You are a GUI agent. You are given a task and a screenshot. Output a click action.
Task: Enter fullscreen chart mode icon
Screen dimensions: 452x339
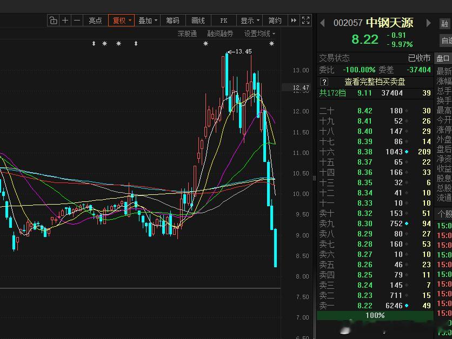[305, 21]
